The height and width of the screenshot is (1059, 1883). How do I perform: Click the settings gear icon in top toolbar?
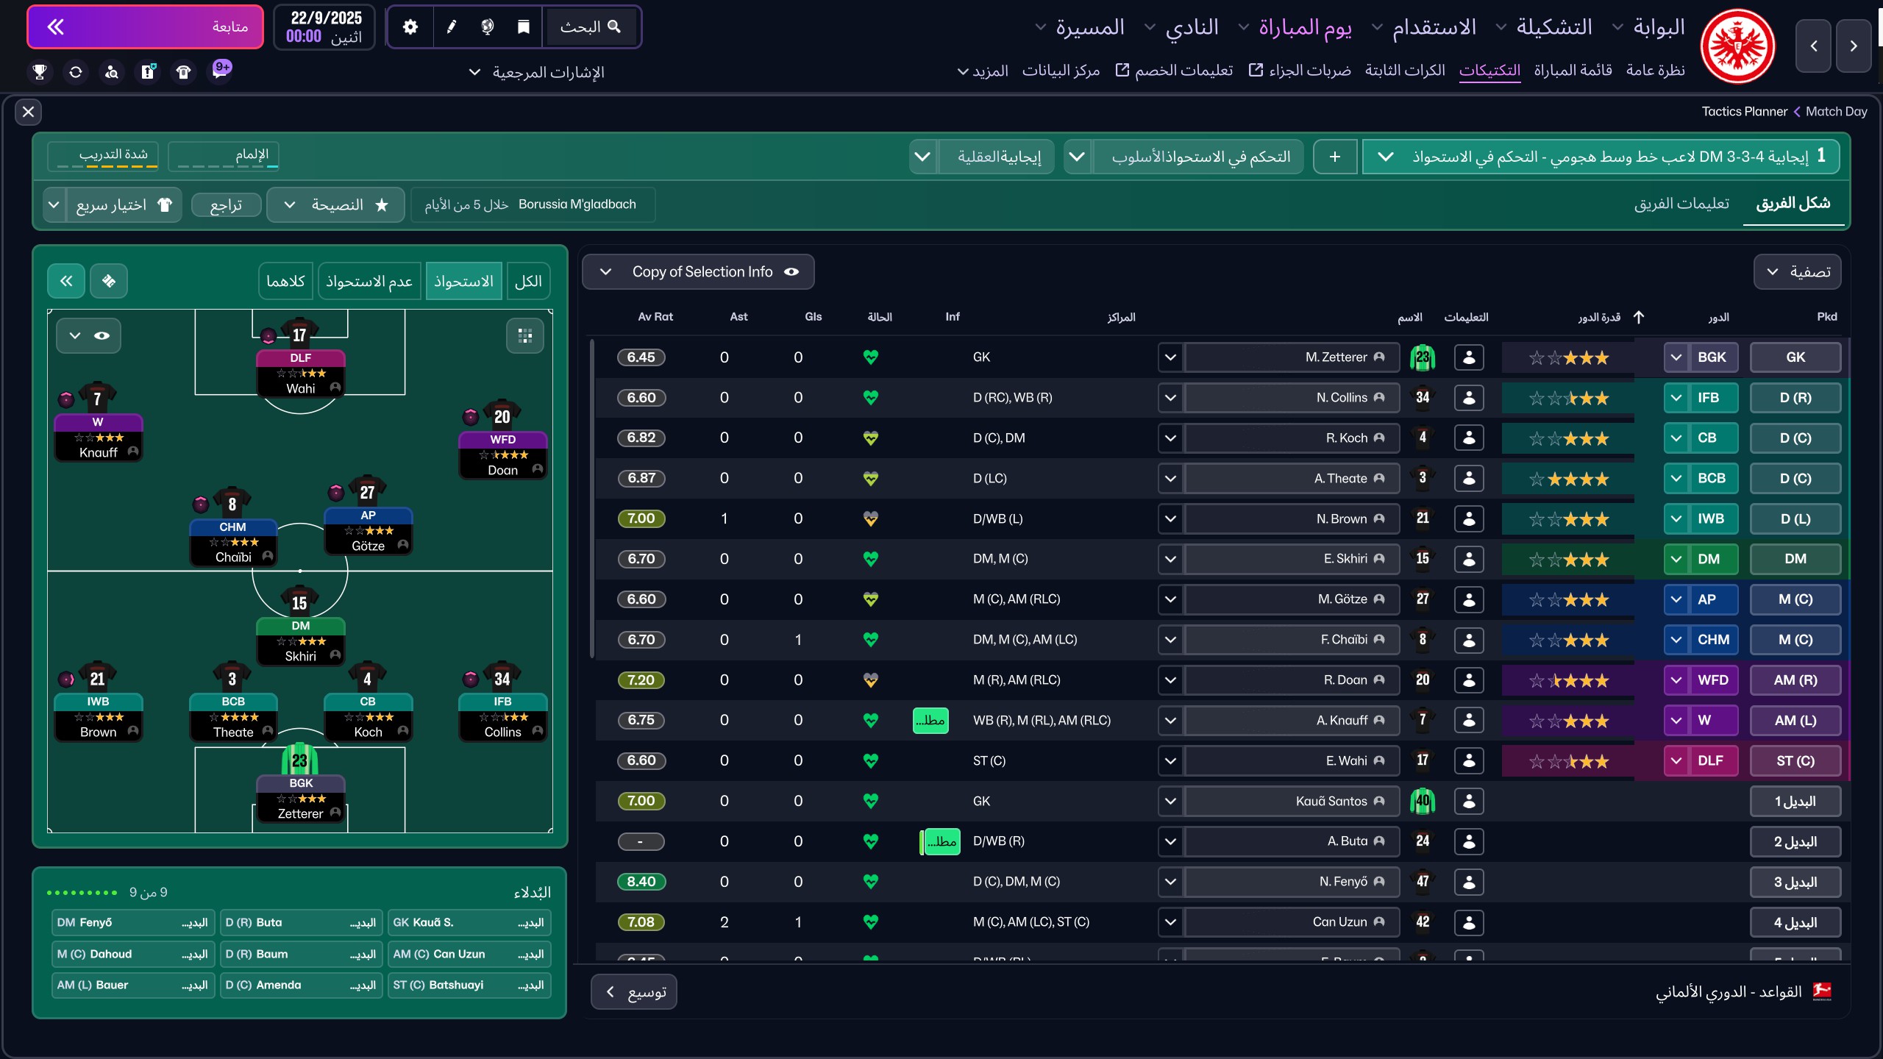click(410, 27)
